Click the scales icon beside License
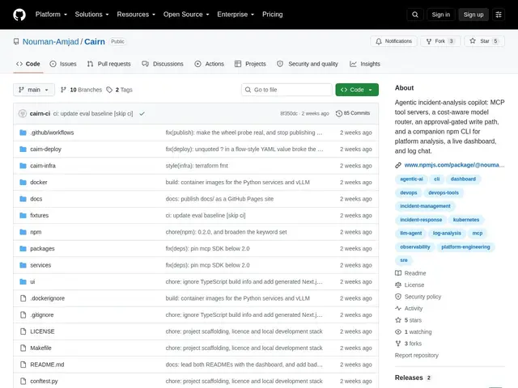This screenshot has height=388, width=518. pos(398,285)
